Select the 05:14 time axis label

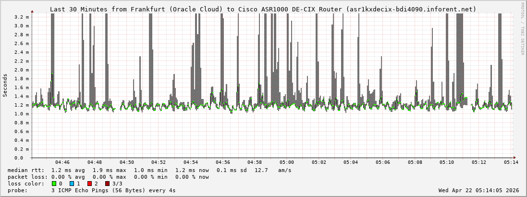[x=511, y=162]
